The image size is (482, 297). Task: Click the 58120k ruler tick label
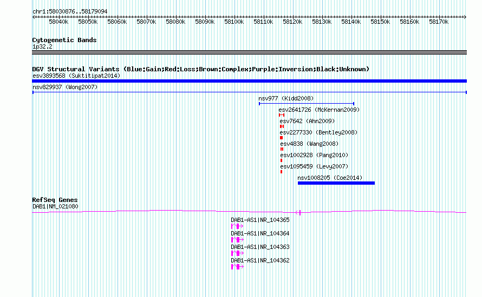(x=292, y=22)
